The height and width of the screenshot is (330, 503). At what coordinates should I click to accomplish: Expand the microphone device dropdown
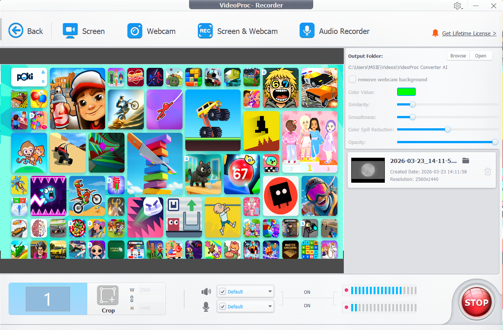point(270,307)
